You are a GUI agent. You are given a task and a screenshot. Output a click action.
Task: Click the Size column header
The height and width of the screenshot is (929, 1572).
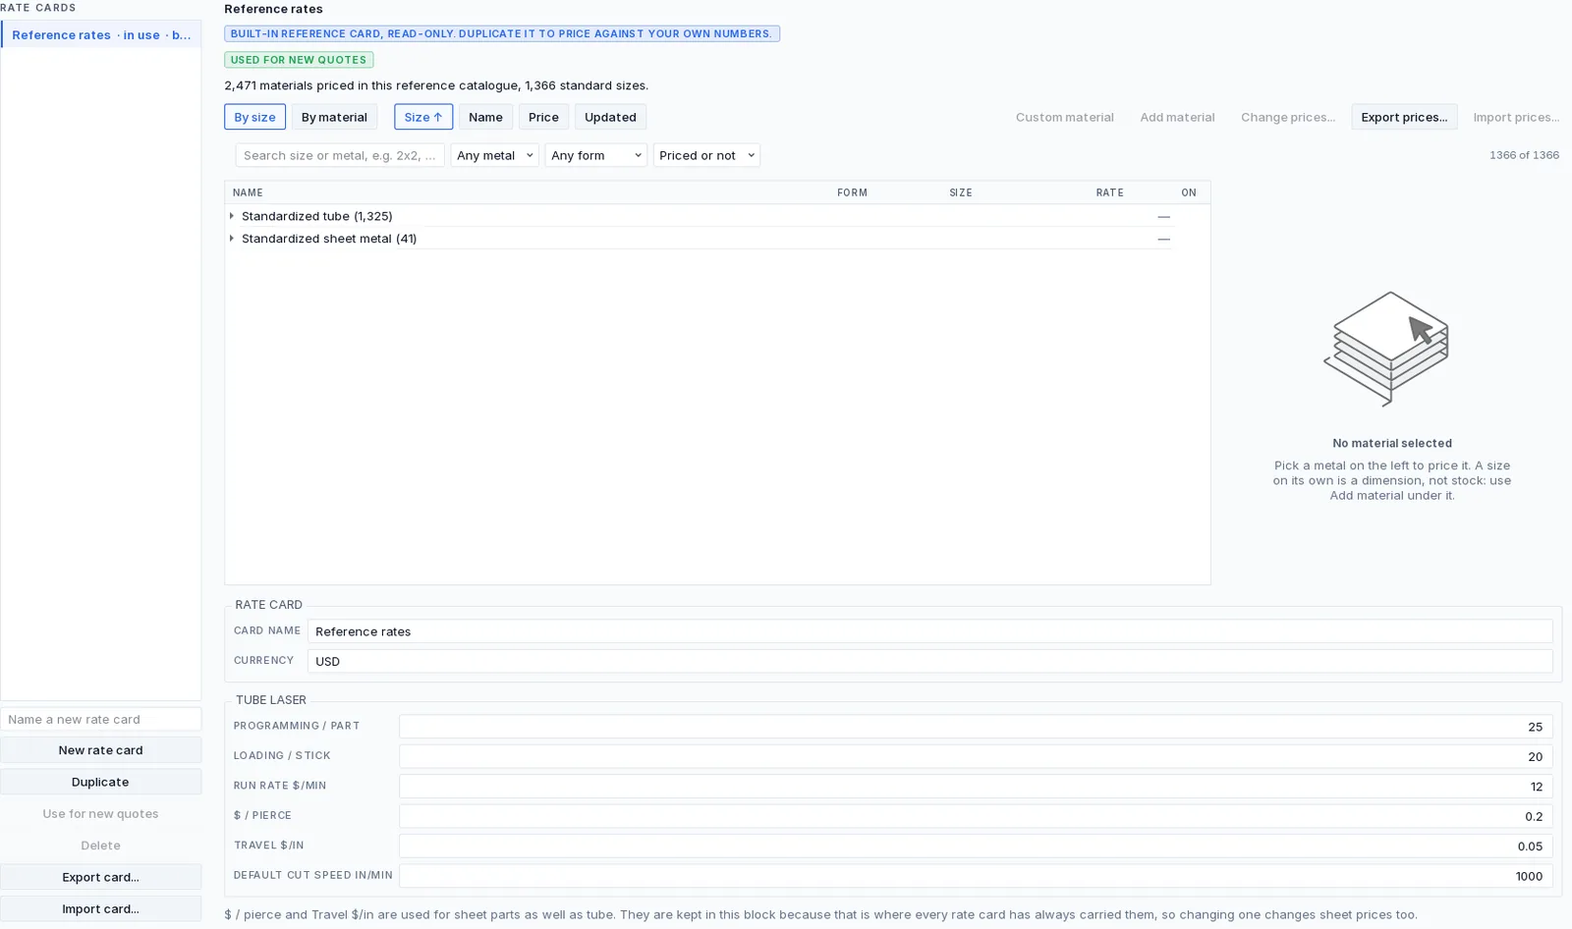point(961,192)
